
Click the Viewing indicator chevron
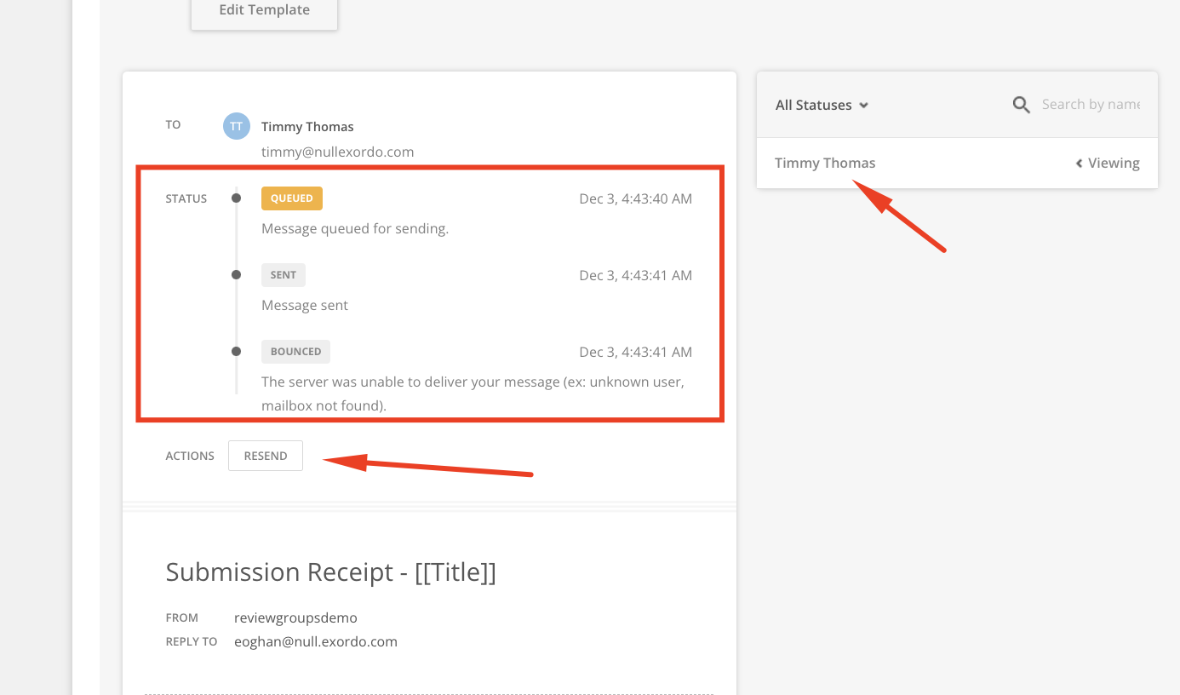pyautogui.click(x=1079, y=163)
